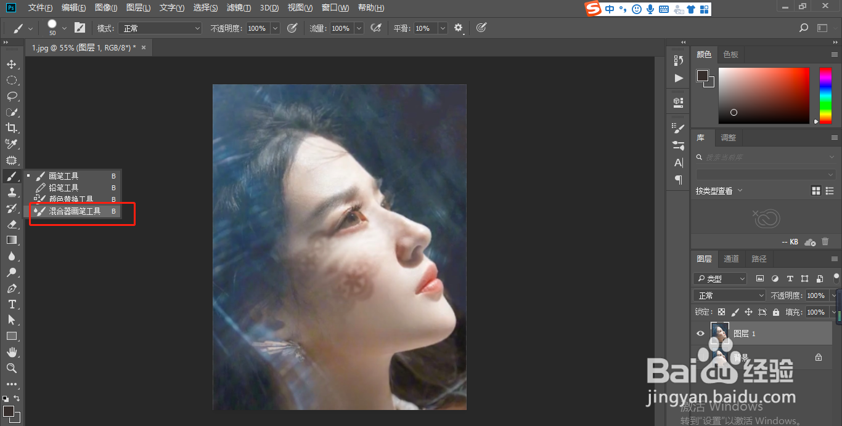This screenshot has height=426, width=842.
Task: Toggle pressure for opacity
Action: click(293, 28)
